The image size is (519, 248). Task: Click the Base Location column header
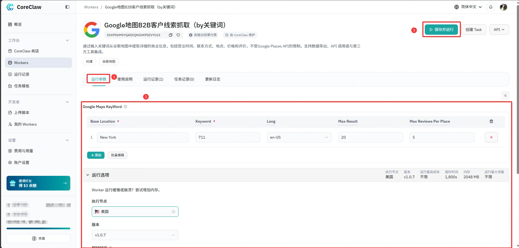coord(103,121)
